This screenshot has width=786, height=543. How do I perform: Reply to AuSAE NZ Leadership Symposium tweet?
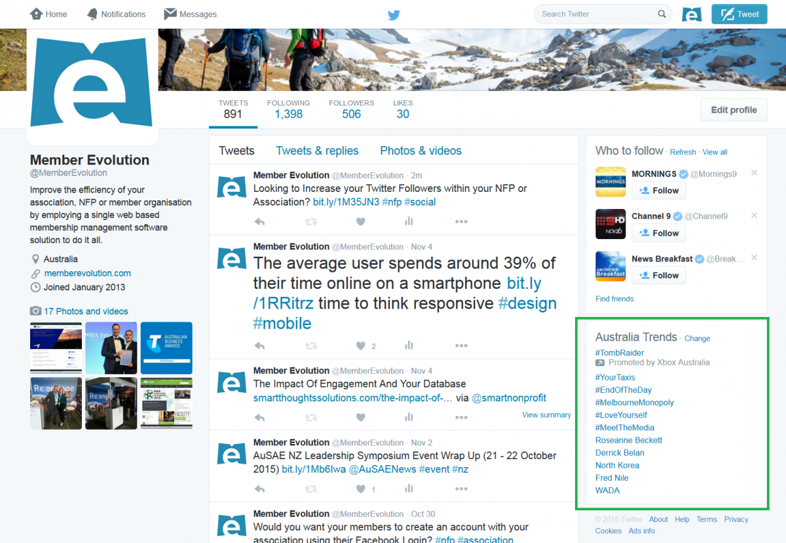pos(259,488)
